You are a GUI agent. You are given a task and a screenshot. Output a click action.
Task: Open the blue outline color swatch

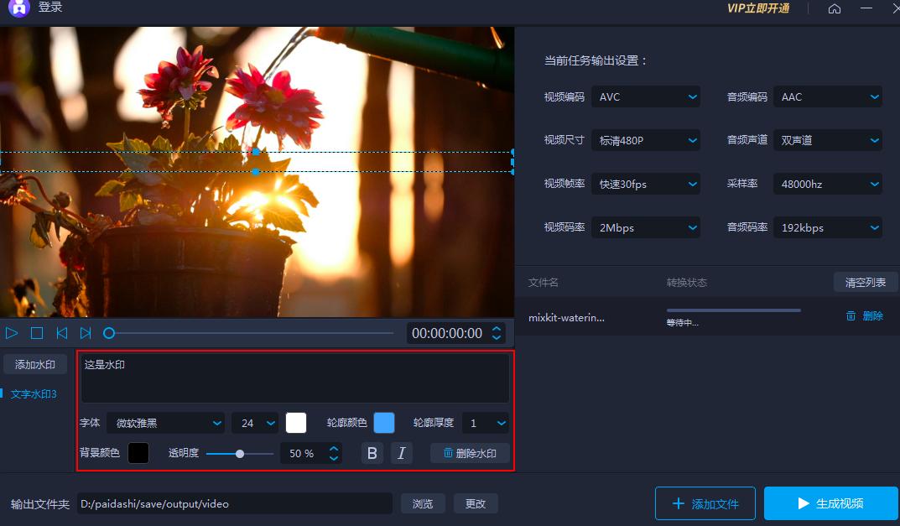(x=384, y=423)
